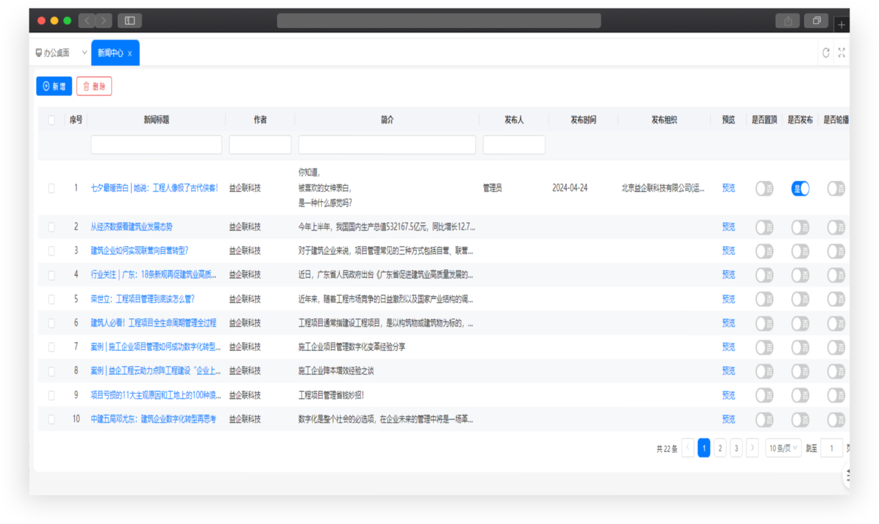Open news title 荣世立：工程项目管理到底该怎么管?
The height and width of the screenshot is (524, 879).
pos(143,299)
